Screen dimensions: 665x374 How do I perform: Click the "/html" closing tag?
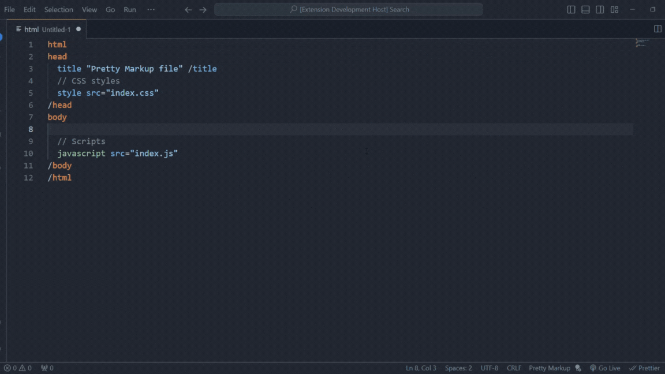click(60, 178)
